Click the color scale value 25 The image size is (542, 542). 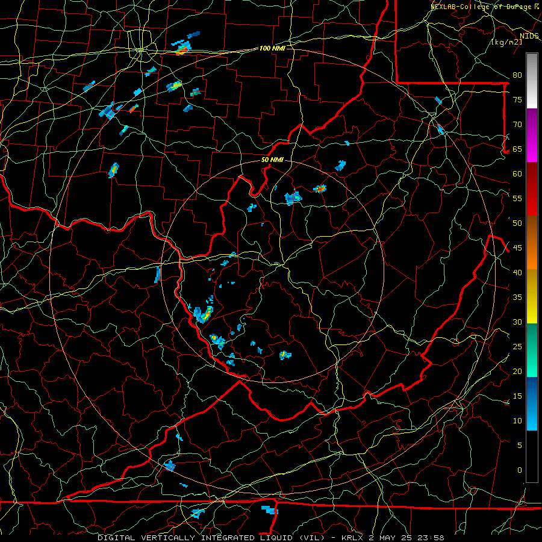click(517, 347)
